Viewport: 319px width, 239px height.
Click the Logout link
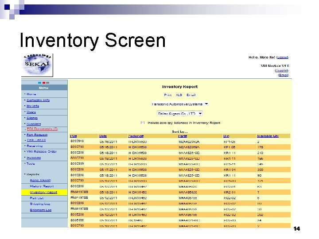coord(283,58)
